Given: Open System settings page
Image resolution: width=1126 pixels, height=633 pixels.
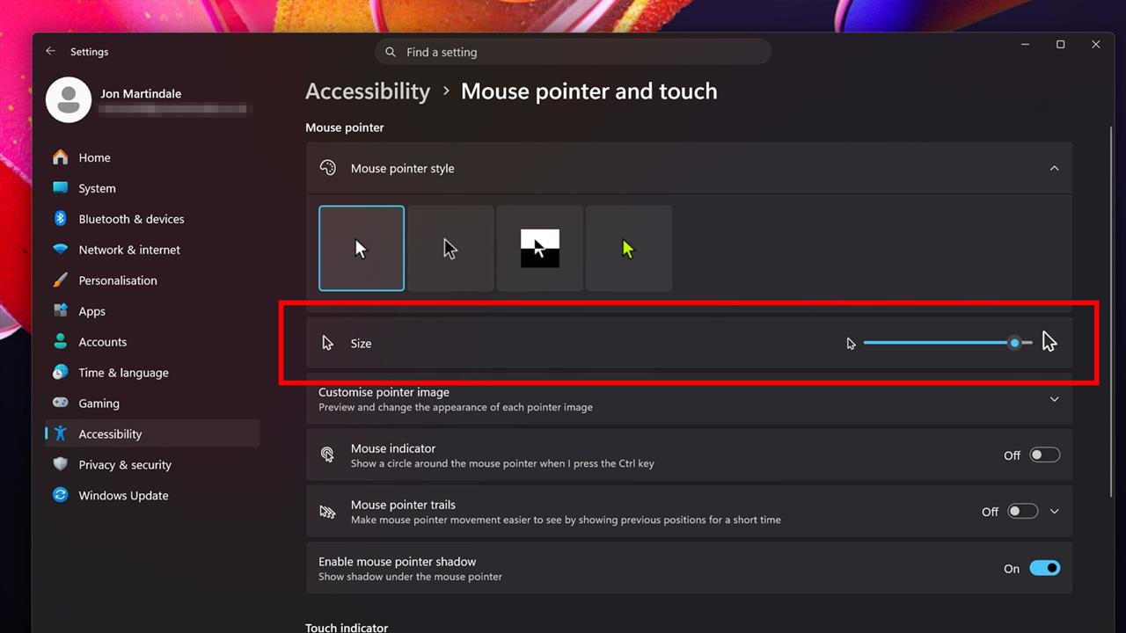Looking at the screenshot, I should pos(152,188).
